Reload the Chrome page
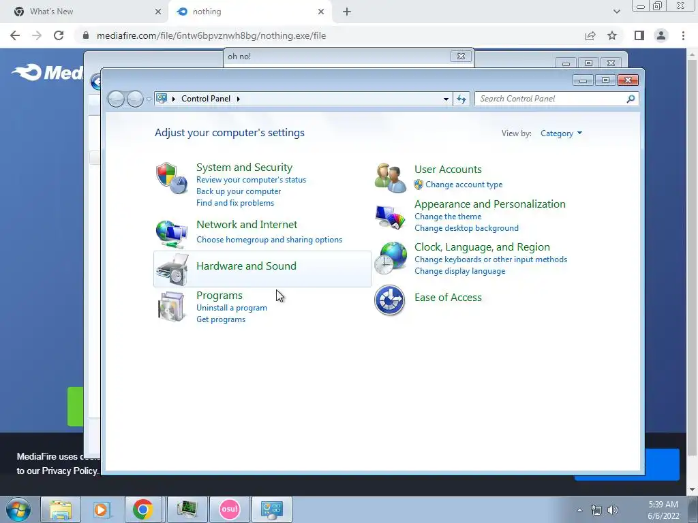The width and height of the screenshot is (698, 523). click(x=59, y=35)
